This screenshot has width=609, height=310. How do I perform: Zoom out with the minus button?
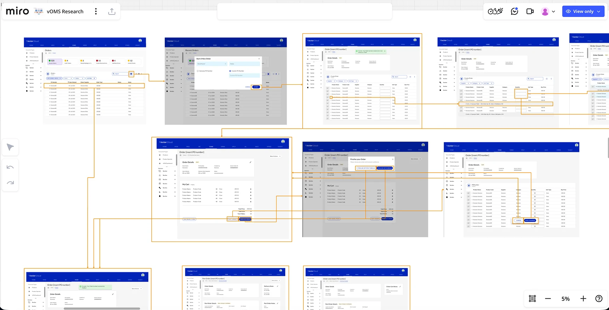(548, 299)
